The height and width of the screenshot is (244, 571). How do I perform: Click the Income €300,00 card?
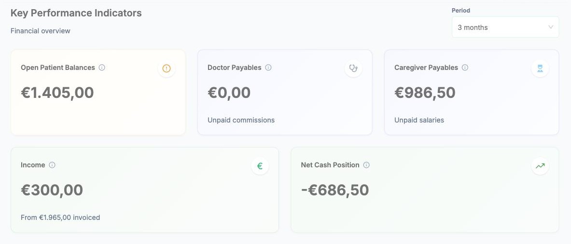point(145,190)
